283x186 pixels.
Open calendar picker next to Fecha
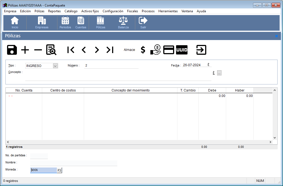(x=208, y=65)
